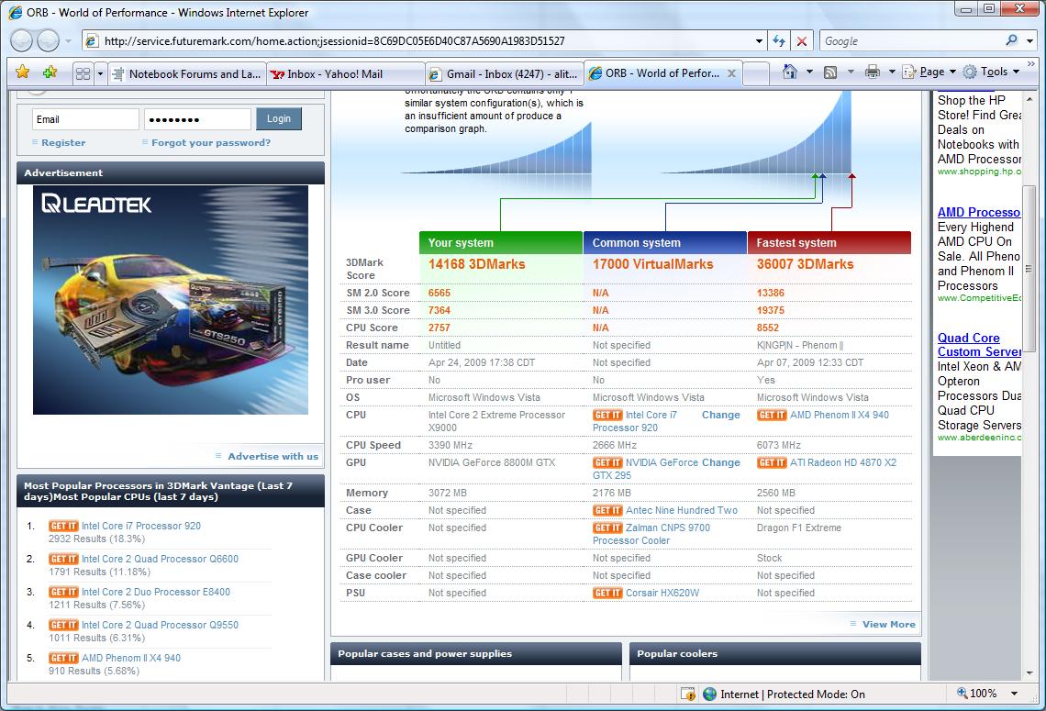
Task: Open the Favorites Center star icon
Action: click(22, 72)
